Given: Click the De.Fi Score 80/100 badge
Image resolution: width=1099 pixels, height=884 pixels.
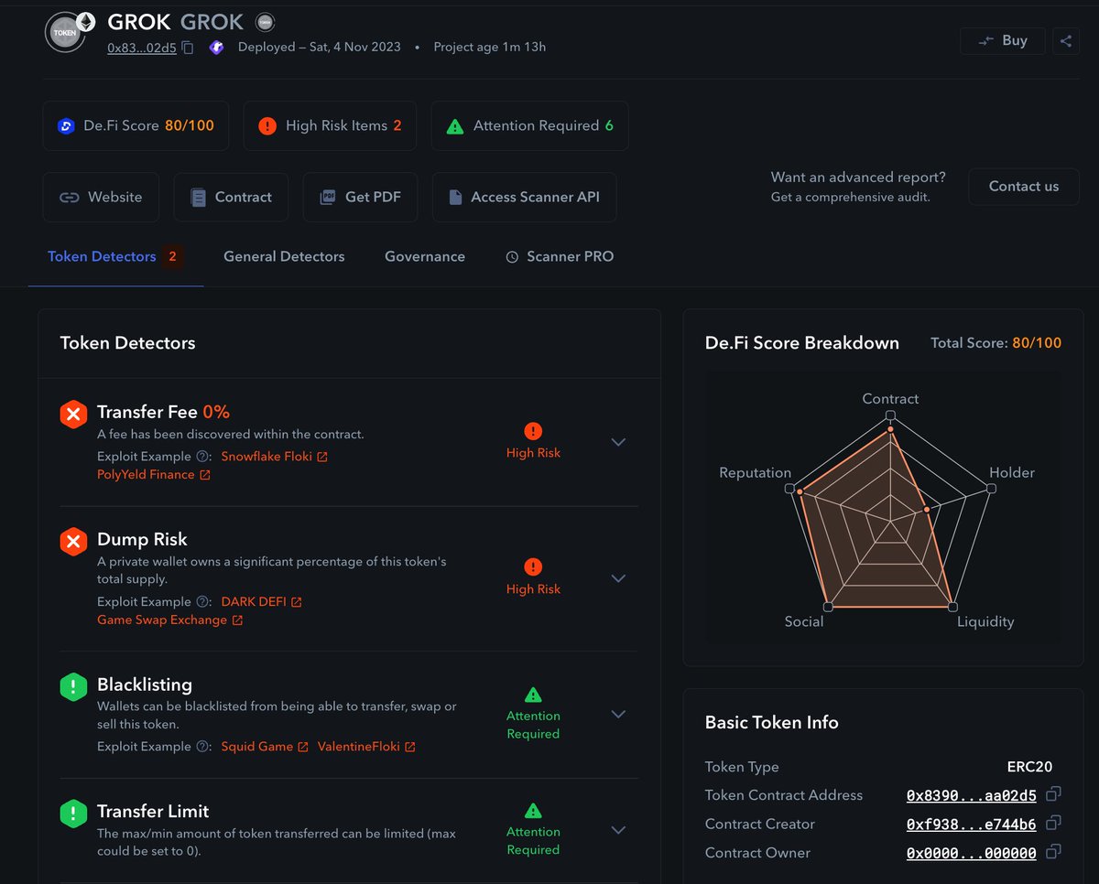Looking at the screenshot, I should point(136,126).
